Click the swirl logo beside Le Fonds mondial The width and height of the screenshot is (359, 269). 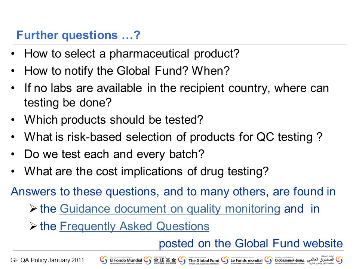tap(225, 260)
